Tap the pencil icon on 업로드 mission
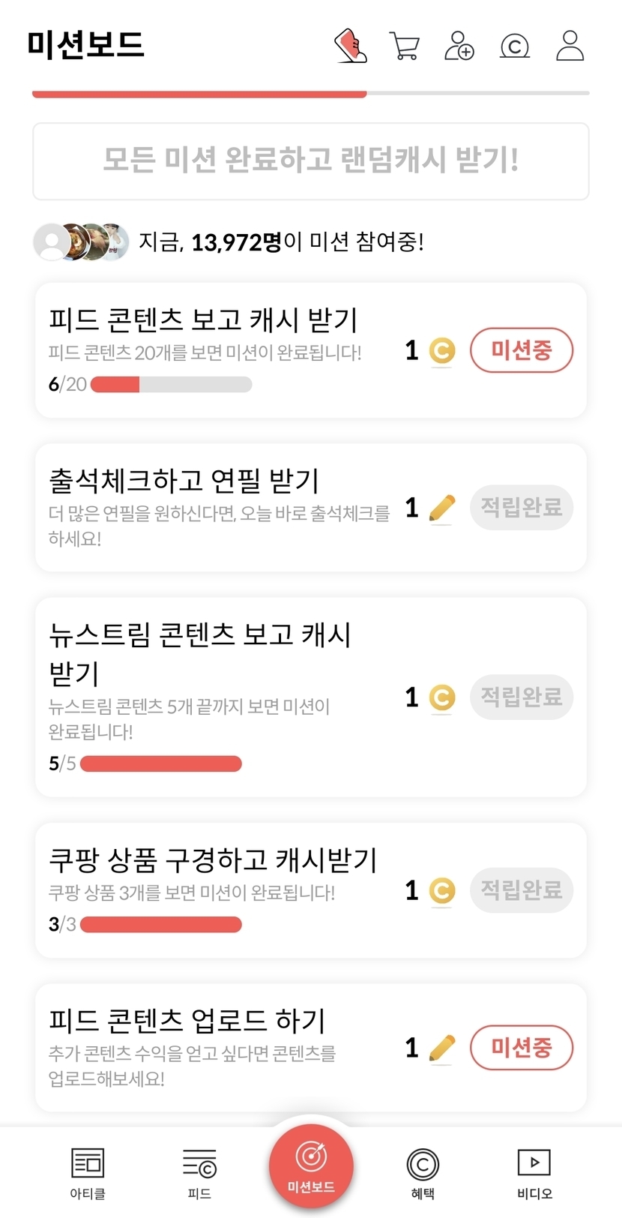The width and height of the screenshot is (622, 1218). (x=441, y=1048)
